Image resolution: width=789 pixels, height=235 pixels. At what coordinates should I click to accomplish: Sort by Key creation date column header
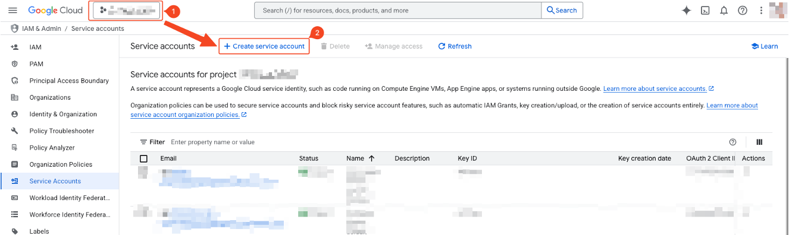coord(644,158)
